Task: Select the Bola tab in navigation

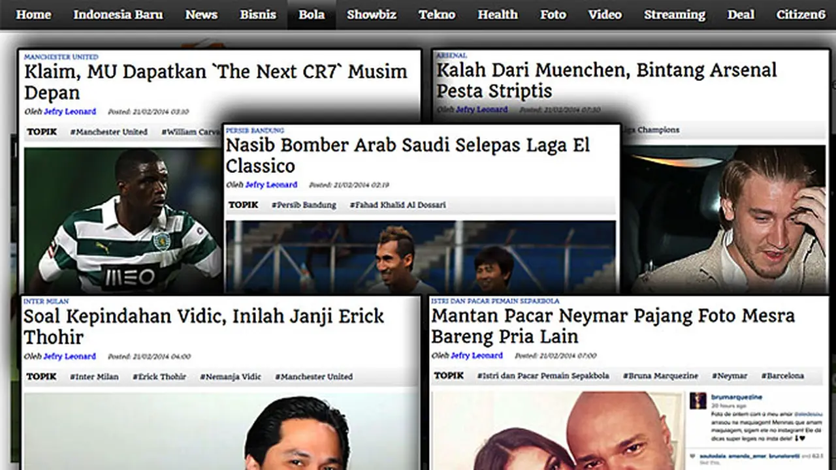Action: point(312,14)
